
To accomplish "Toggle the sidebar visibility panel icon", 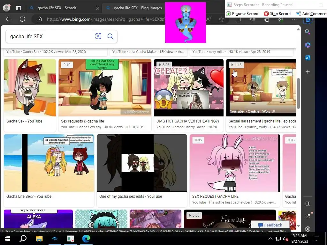I will click(x=308, y=204).
